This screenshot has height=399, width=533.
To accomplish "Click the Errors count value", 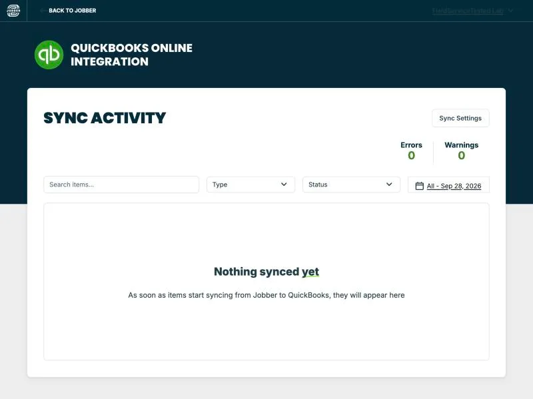I will [x=411, y=155].
